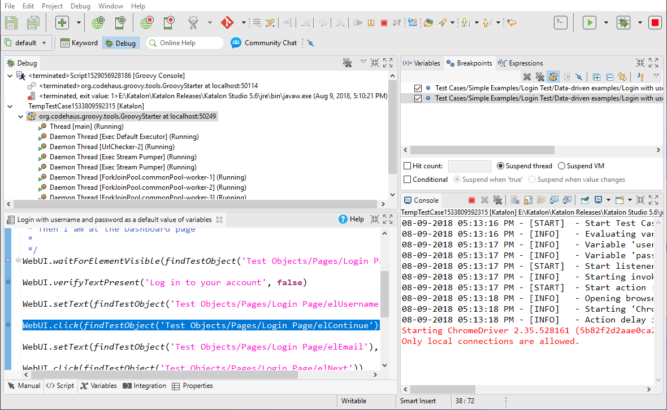The image size is (667, 410).
Task: Open the Spy Web globe tool
Action: pos(98,23)
